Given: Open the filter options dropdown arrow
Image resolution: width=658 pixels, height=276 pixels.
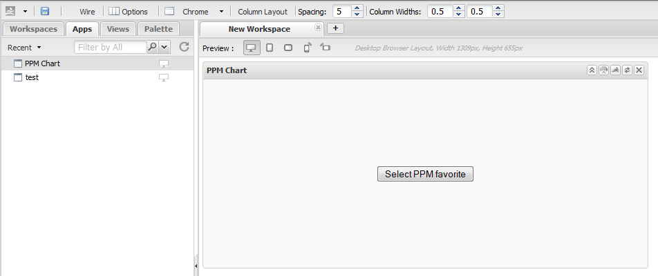Looking at the screenshot, I should coord(164,47).
